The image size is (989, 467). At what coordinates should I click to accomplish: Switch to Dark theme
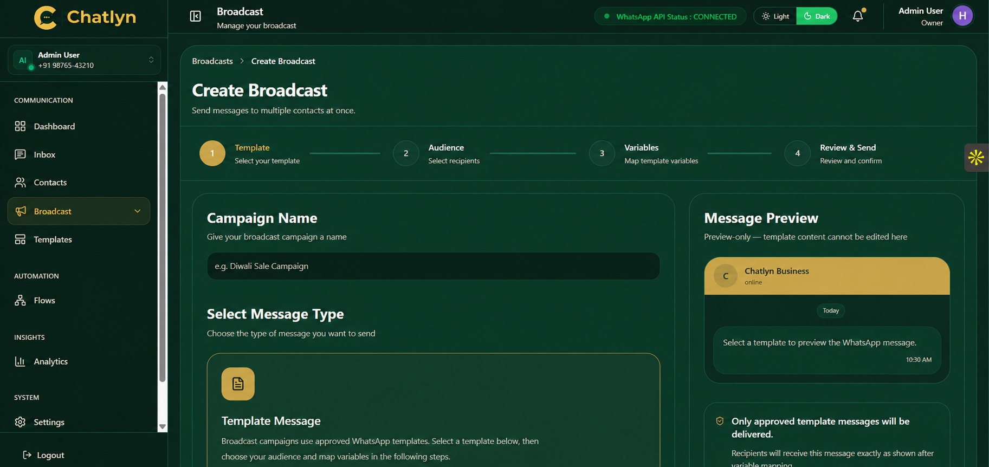coord(817,16)
